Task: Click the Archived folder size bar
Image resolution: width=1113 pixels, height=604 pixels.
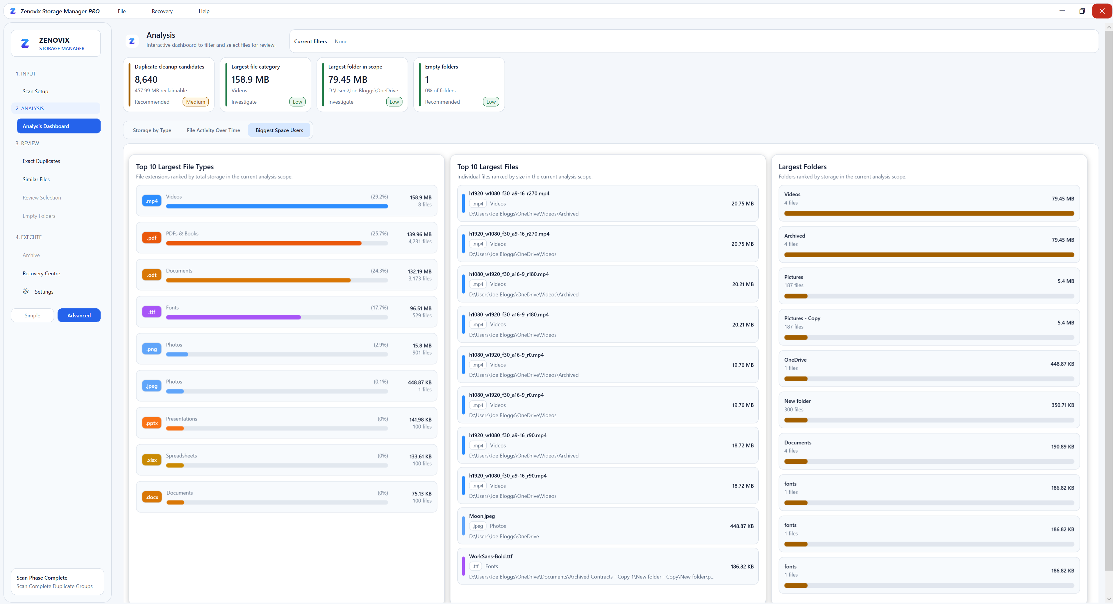Action: [x=929, y=255]
